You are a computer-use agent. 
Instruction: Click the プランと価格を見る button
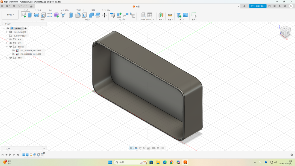(x=258, y=6)
